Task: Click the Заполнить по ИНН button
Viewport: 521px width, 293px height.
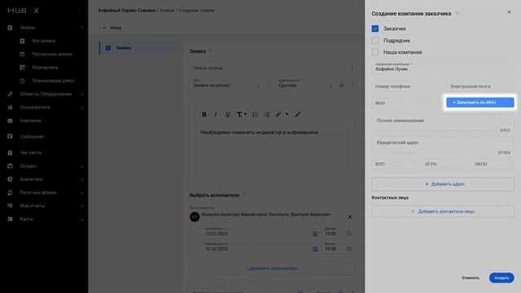Action: 480,103
